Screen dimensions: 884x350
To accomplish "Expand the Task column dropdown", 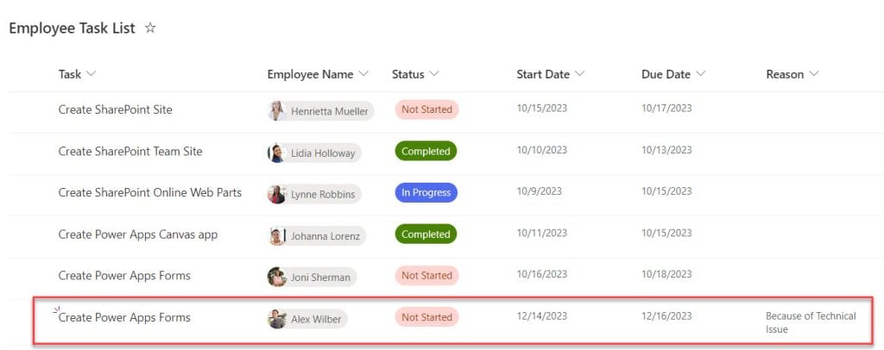I will 91,74.
